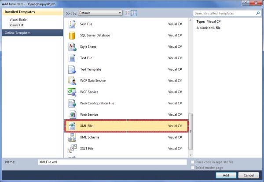
Task: Click the Style Sheet template icon
Action: [x=72, y=47]
